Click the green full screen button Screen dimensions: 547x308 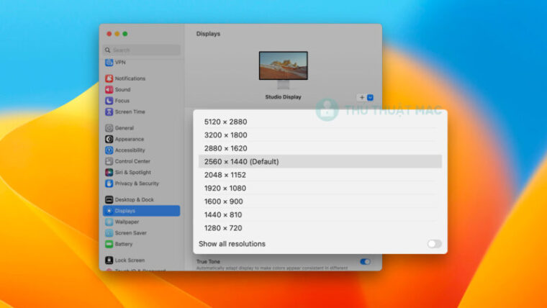click(x=125, y=34)
